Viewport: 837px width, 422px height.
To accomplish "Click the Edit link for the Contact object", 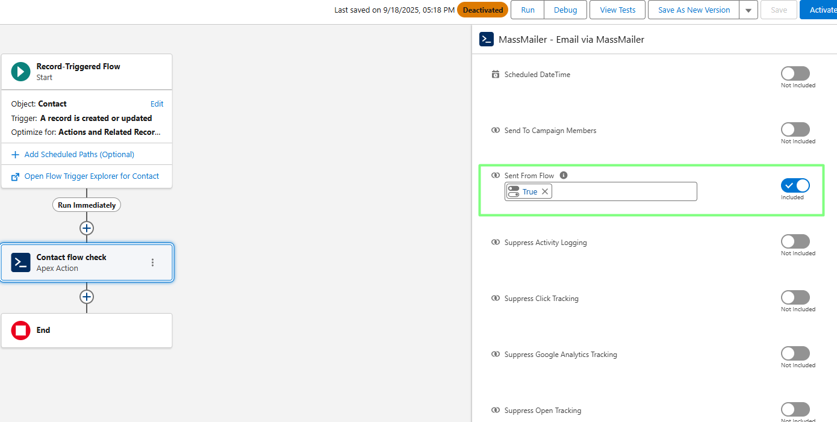I will click(x=157, y=104).
